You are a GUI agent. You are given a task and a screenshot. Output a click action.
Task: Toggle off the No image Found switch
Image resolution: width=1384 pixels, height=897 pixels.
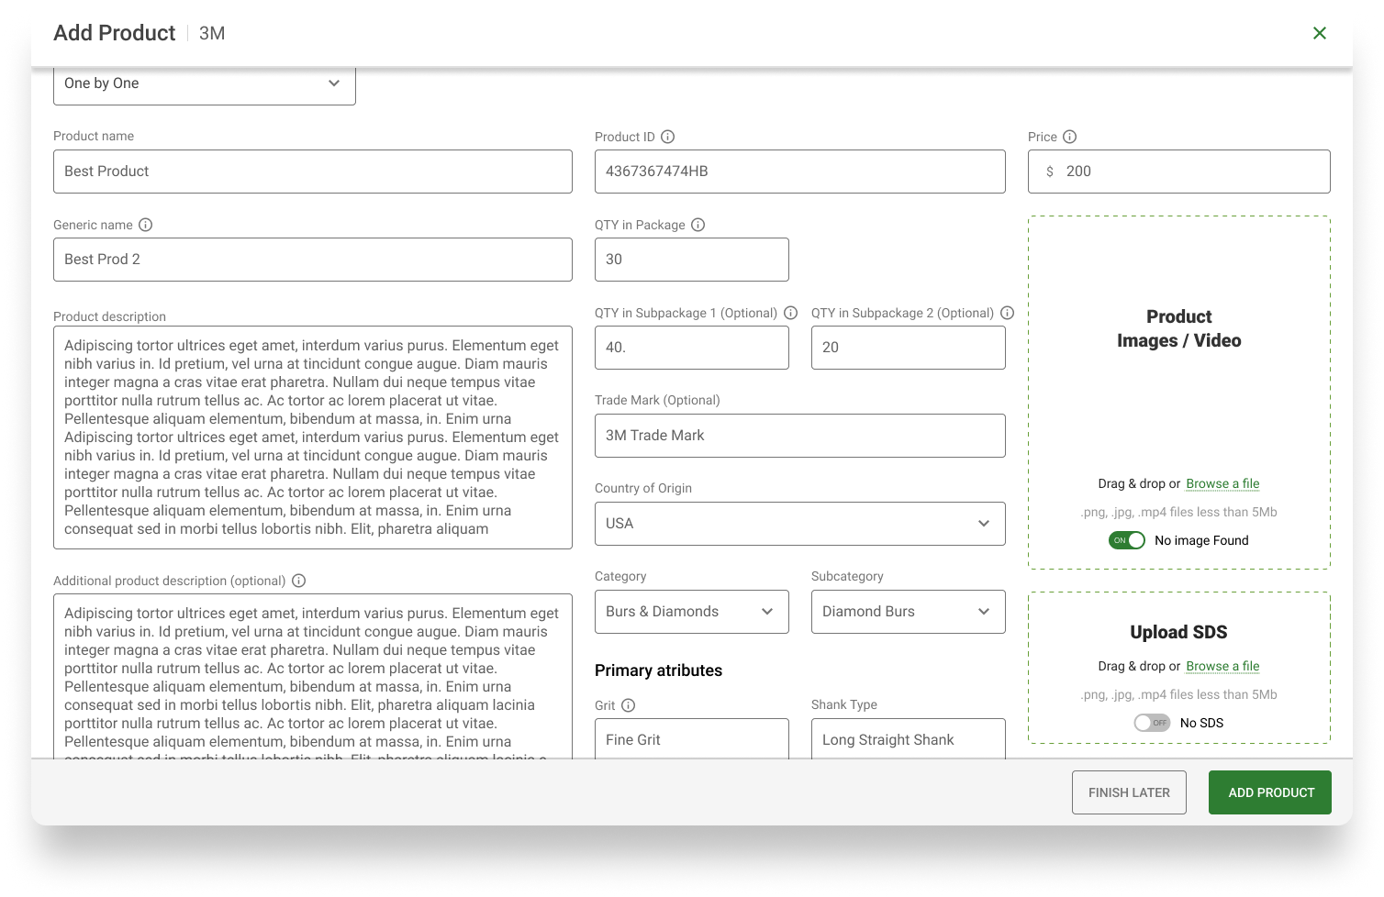[x=1127, y=540]
